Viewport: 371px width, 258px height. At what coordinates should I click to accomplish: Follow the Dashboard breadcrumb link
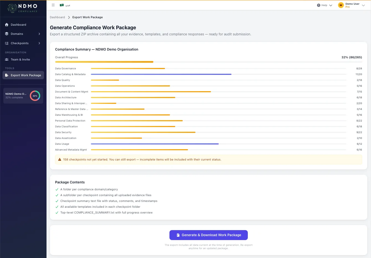(x=57, y=17)
